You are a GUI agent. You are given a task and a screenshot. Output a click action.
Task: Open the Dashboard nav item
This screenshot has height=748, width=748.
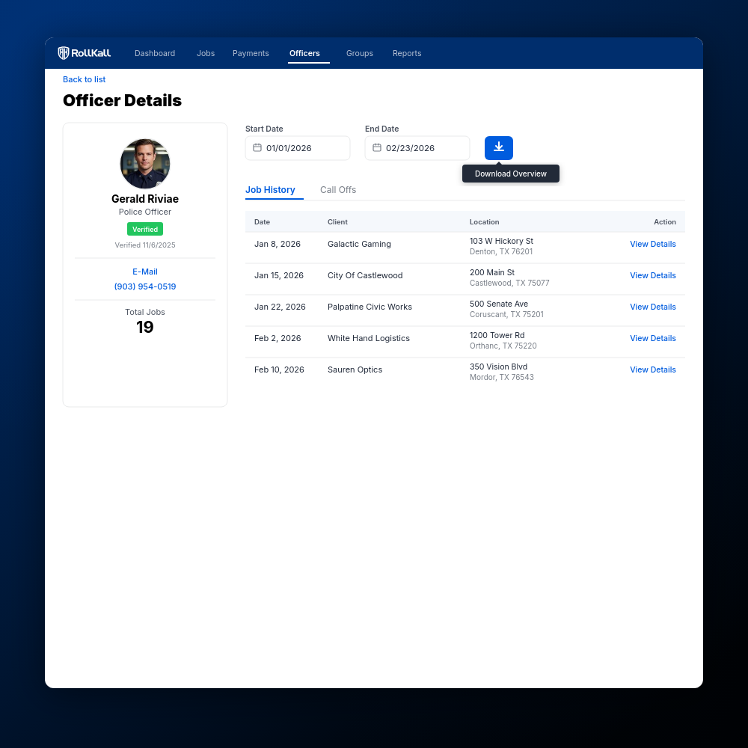pyautogui.click(x=155, y=53)
